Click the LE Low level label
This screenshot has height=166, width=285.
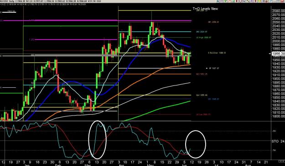203,115
